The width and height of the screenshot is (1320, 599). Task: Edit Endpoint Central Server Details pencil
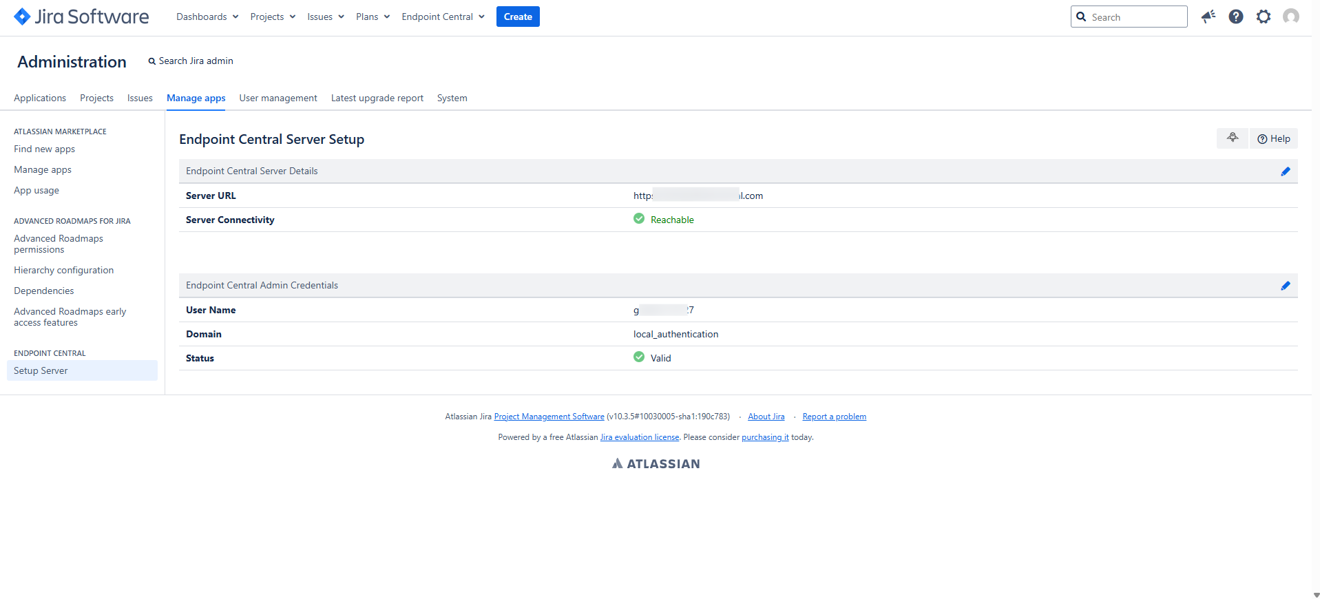pyautogui.click(x=1286, y=171)
